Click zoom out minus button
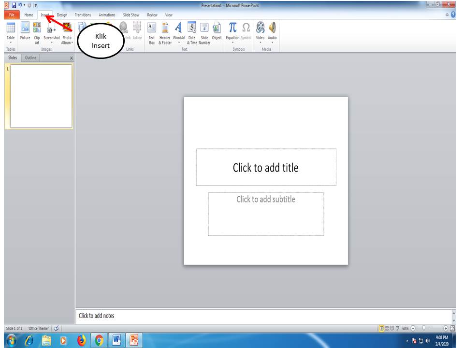Viewport: 464px width, 348px height. pos(413,328)
